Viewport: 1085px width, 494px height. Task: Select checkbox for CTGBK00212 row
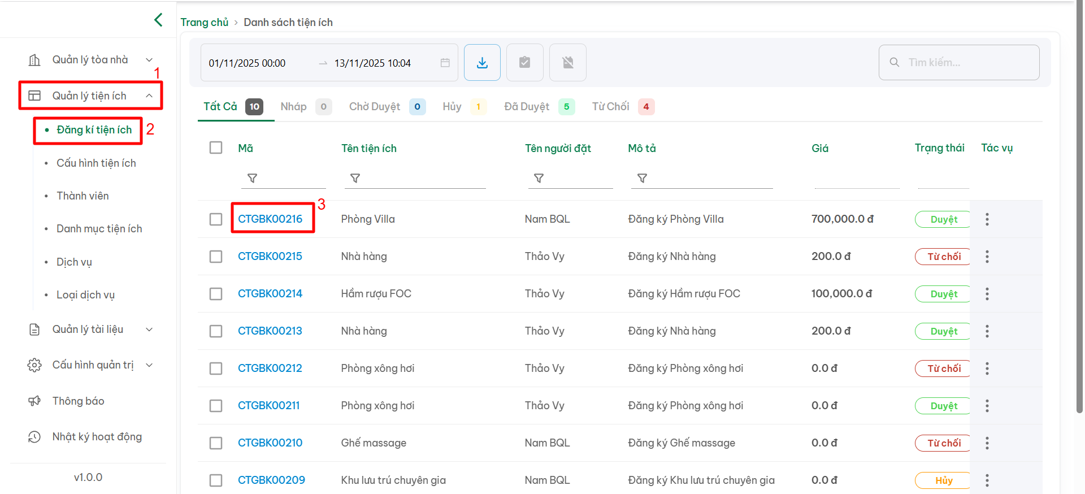[216, 369]
